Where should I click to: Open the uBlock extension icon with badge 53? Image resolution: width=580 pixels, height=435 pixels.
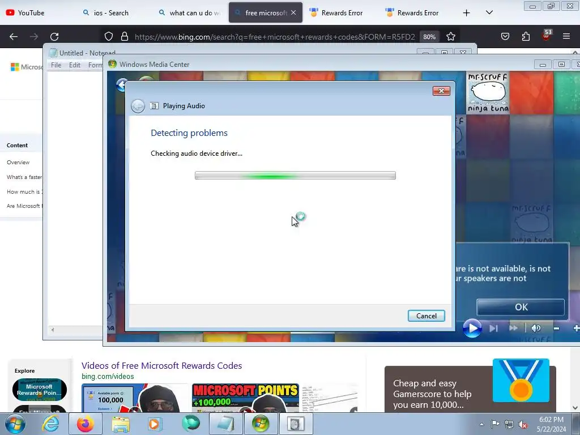pos(547,36)
